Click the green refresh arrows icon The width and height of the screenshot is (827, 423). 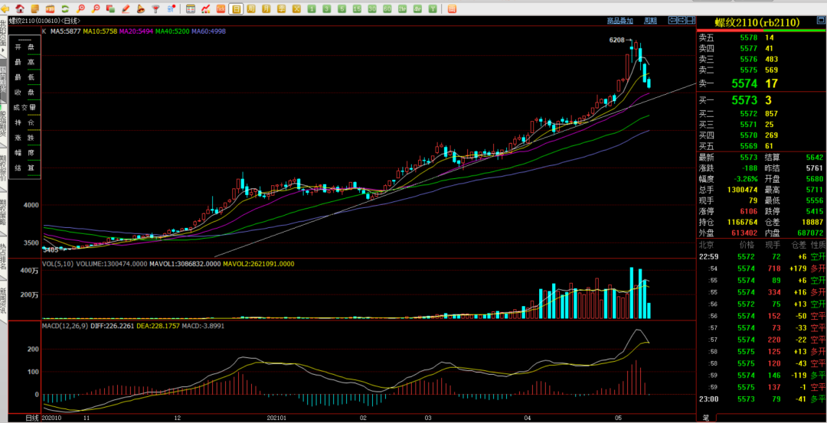point(65,8)
